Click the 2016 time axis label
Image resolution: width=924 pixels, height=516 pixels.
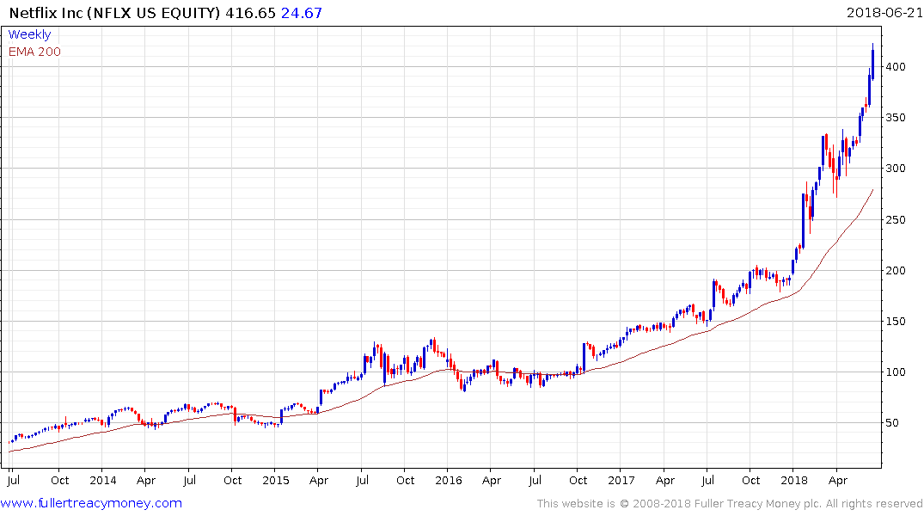(x=449, y=481)
